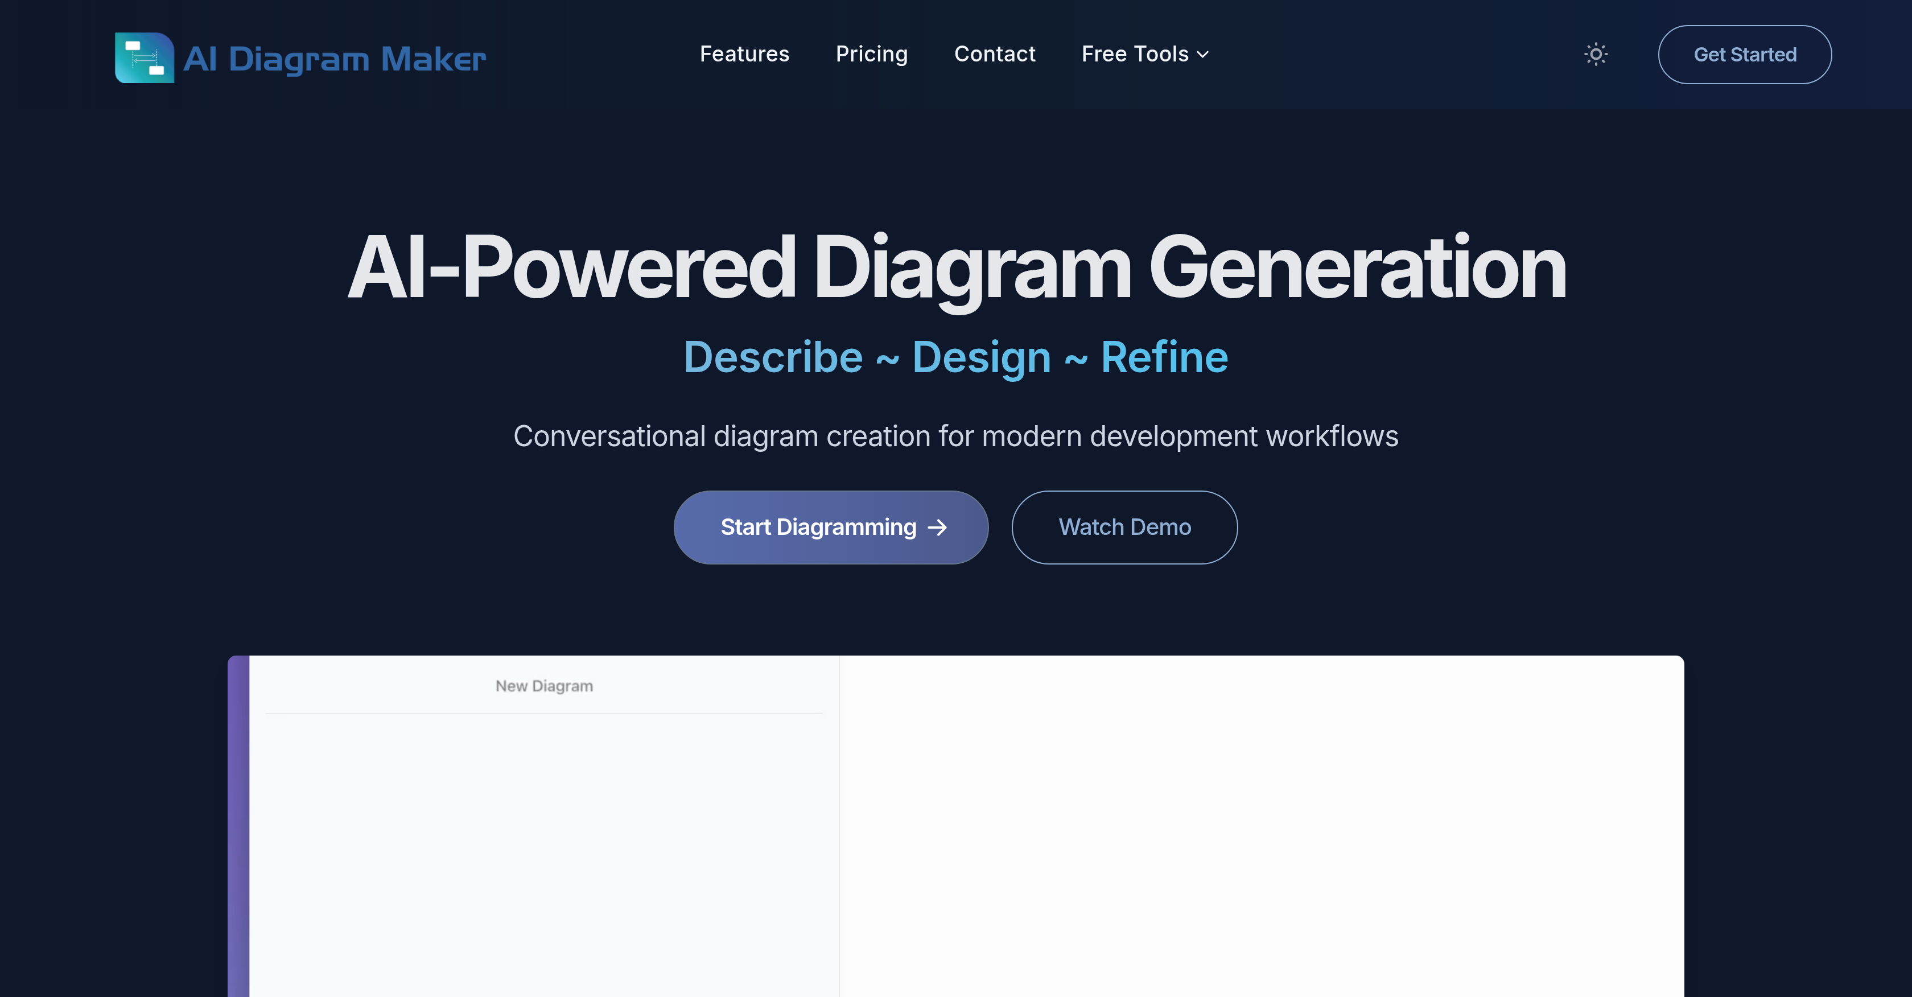1912x997 pixels.
Task: Open the Features navigation item
Action: pyautogui.click(x=744, y=53)
